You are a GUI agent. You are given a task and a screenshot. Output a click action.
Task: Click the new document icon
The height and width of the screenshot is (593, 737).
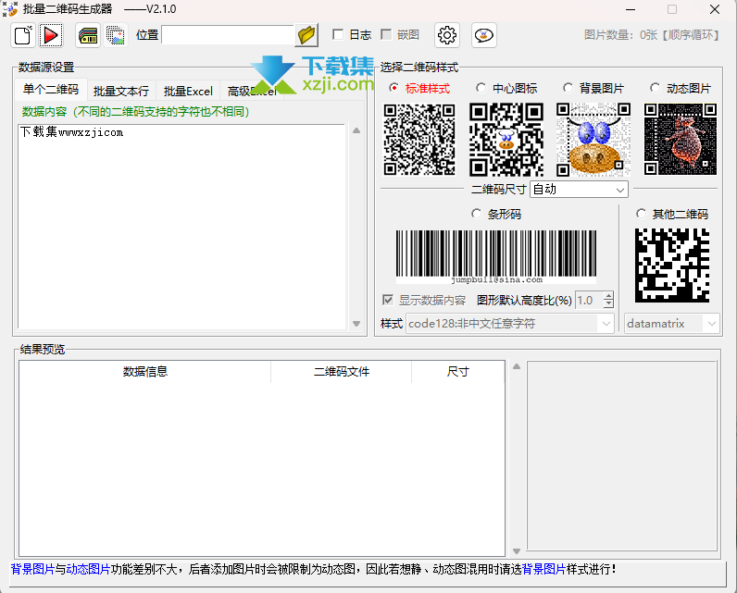click(x=23, y=35)
